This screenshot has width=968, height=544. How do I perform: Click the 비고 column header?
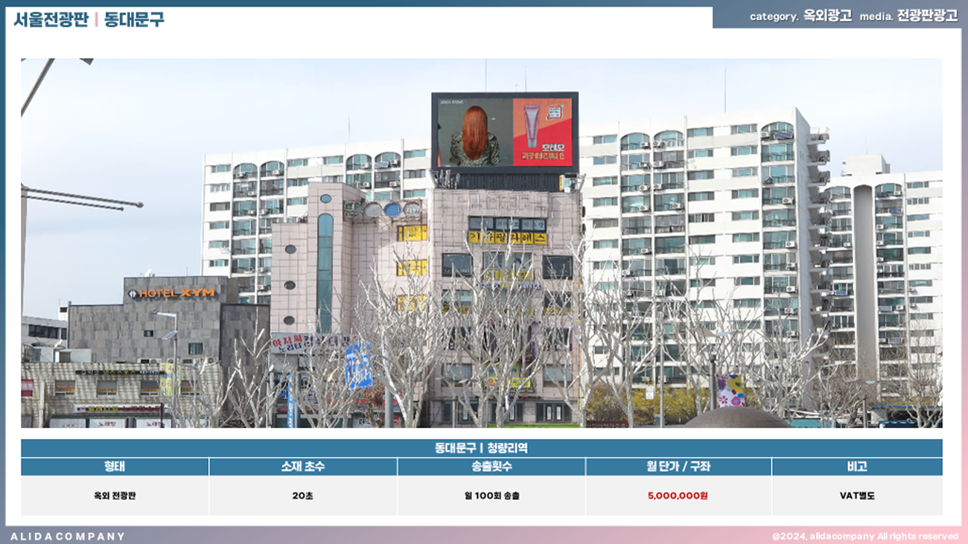(856, 467)
